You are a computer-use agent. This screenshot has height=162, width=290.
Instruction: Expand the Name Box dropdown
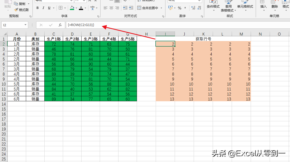click(25, 25)
